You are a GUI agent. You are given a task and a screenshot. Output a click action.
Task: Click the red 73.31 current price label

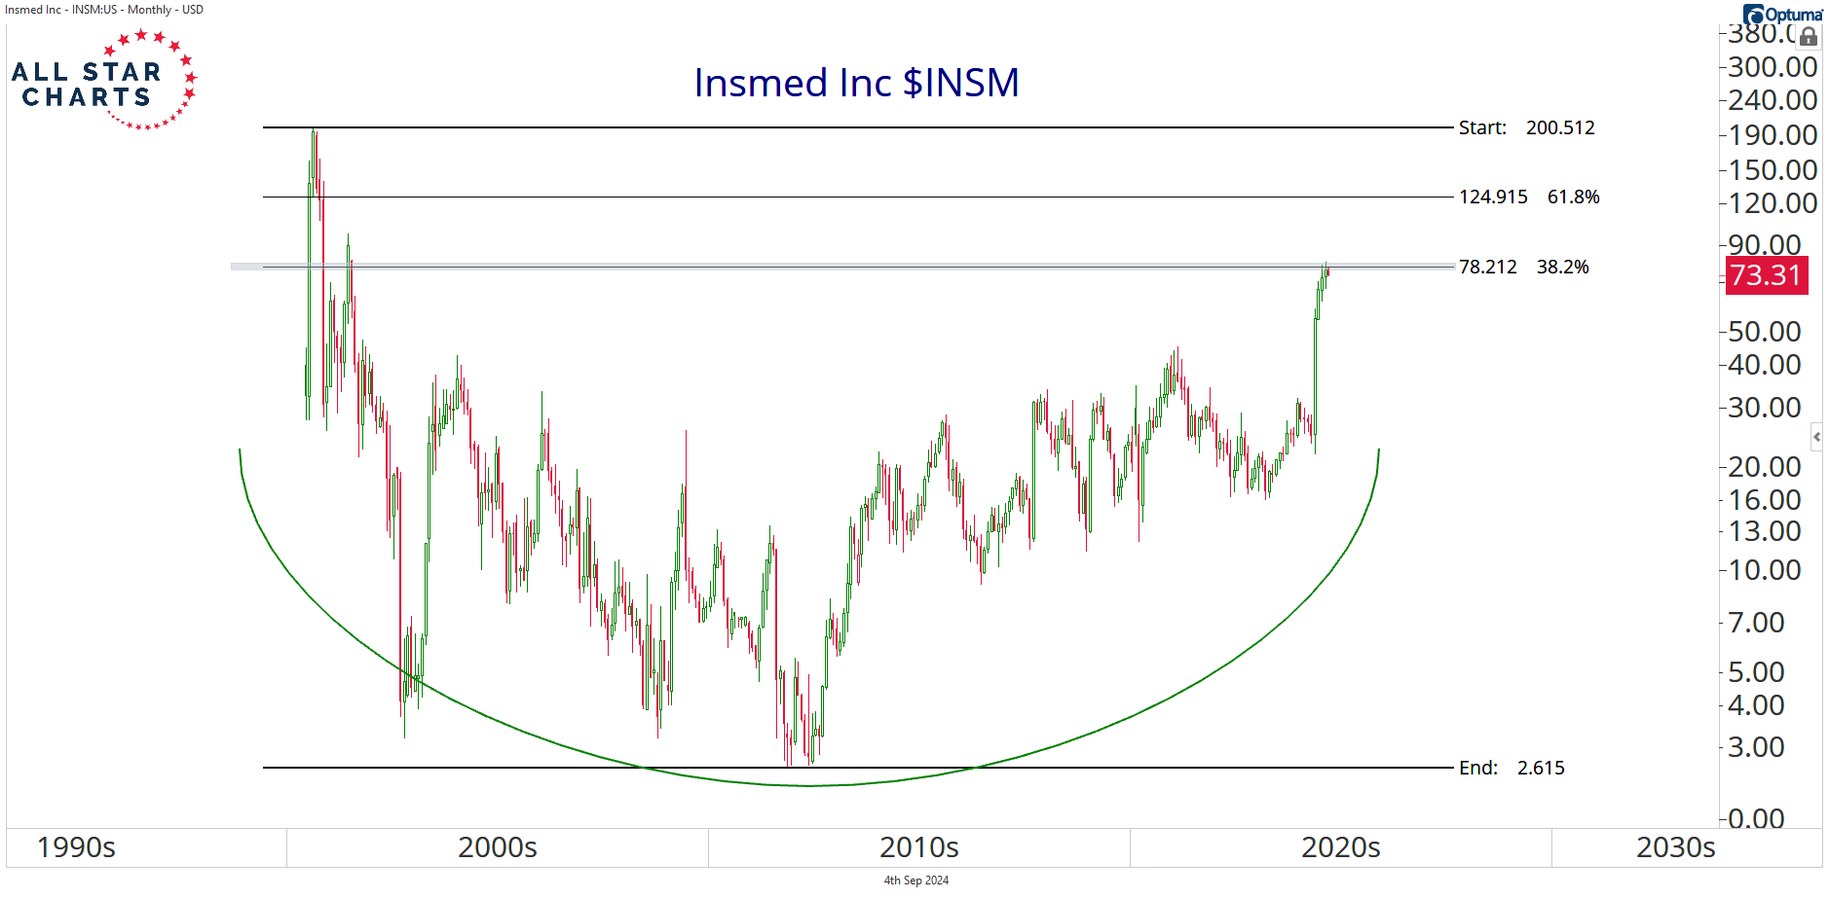tap(1766, 275)
